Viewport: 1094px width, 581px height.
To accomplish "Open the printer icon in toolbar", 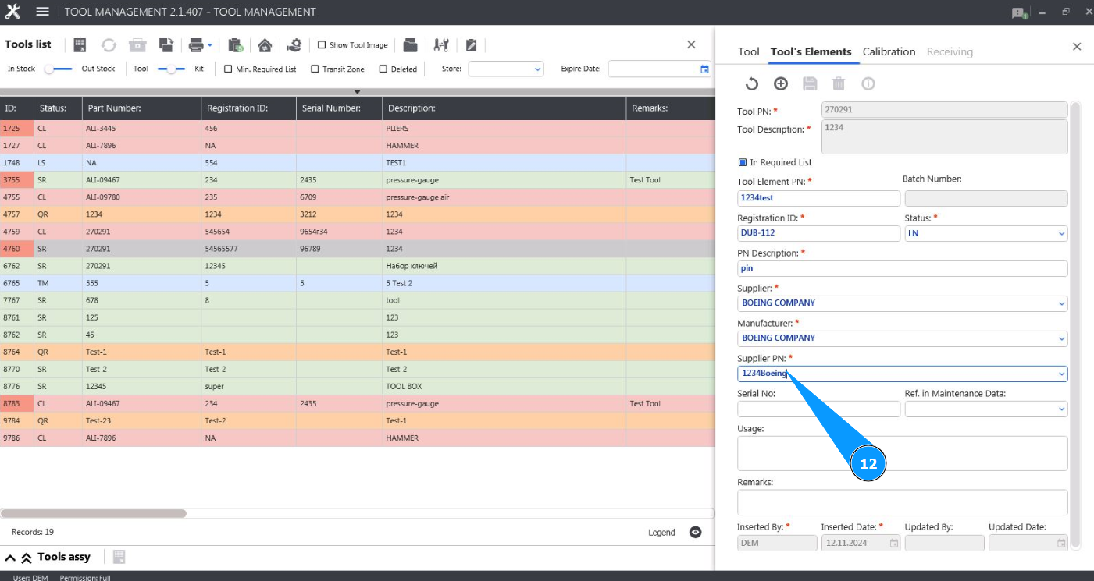I will [x=196, y=45].
